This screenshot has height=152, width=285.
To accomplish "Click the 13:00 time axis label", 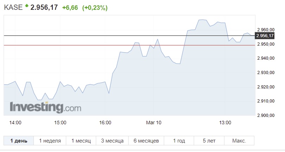I will [x=225, y=123].
